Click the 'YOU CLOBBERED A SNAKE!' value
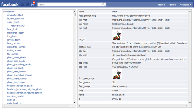The width and height of the screenshot is (194, 109). [x=125, y=67]
